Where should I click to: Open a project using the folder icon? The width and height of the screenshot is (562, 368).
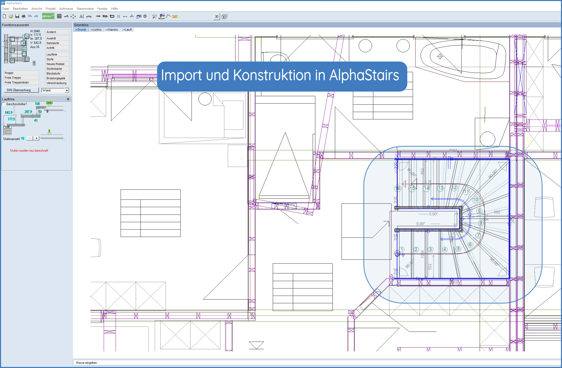(x=11, y=16)
